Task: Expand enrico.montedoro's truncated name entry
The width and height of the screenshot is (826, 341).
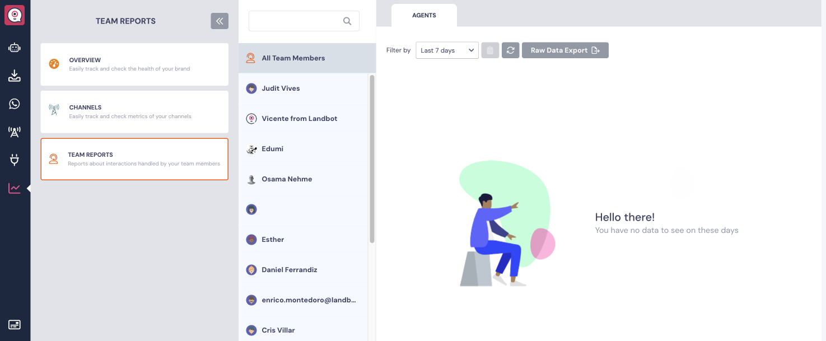Action: click(308, 300)
